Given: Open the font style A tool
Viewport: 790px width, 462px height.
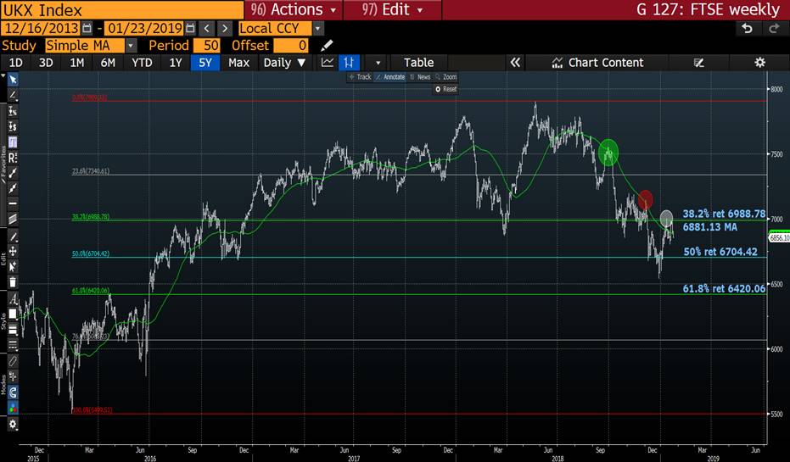Looking at the screenshot, I should pyautogui.click(x=13, y=299).
